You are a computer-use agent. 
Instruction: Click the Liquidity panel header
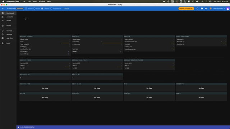pos(97,93)
